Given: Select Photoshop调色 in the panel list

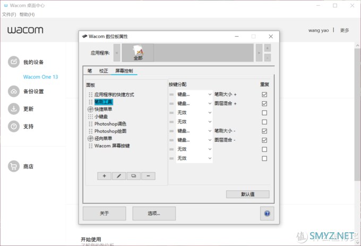Looking at the screenshot, I should [110, 124].
